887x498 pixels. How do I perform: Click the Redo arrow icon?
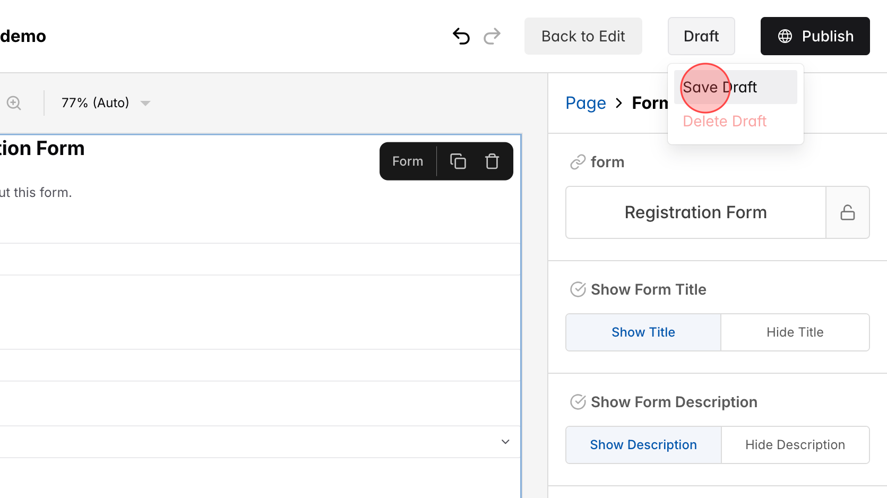coord(492,36)
